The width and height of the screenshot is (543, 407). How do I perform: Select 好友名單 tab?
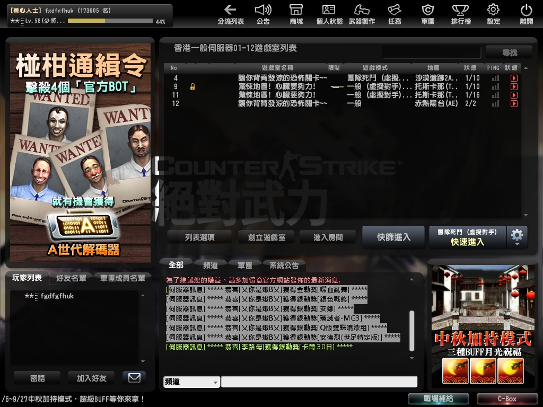coord(71,278)
